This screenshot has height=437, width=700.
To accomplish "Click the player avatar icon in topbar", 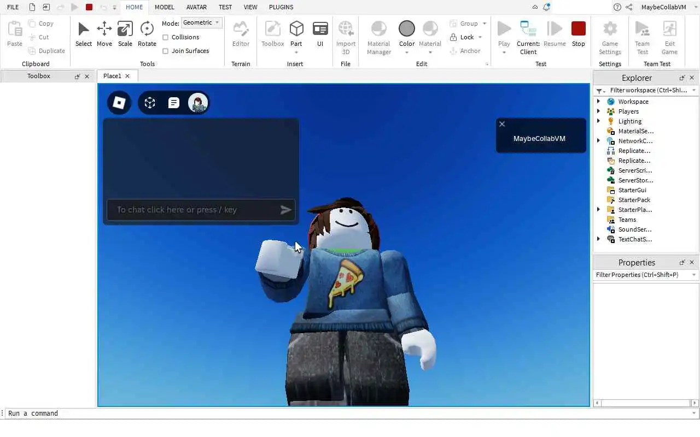I will click(198, 103).
